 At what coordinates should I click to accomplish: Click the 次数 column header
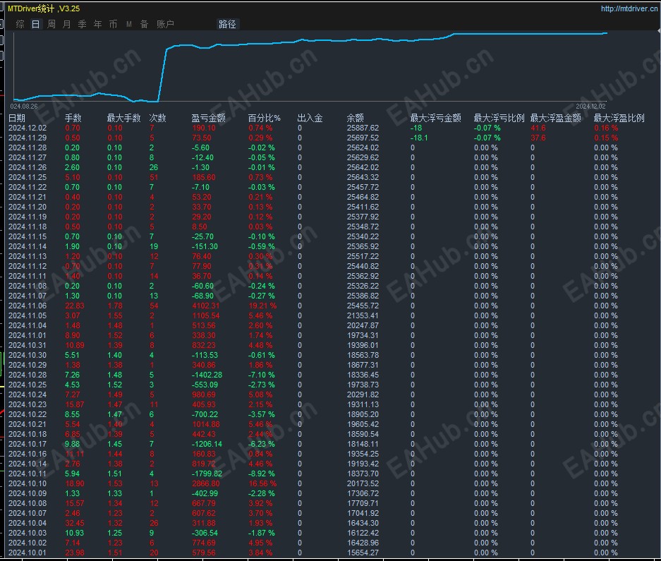157,118
